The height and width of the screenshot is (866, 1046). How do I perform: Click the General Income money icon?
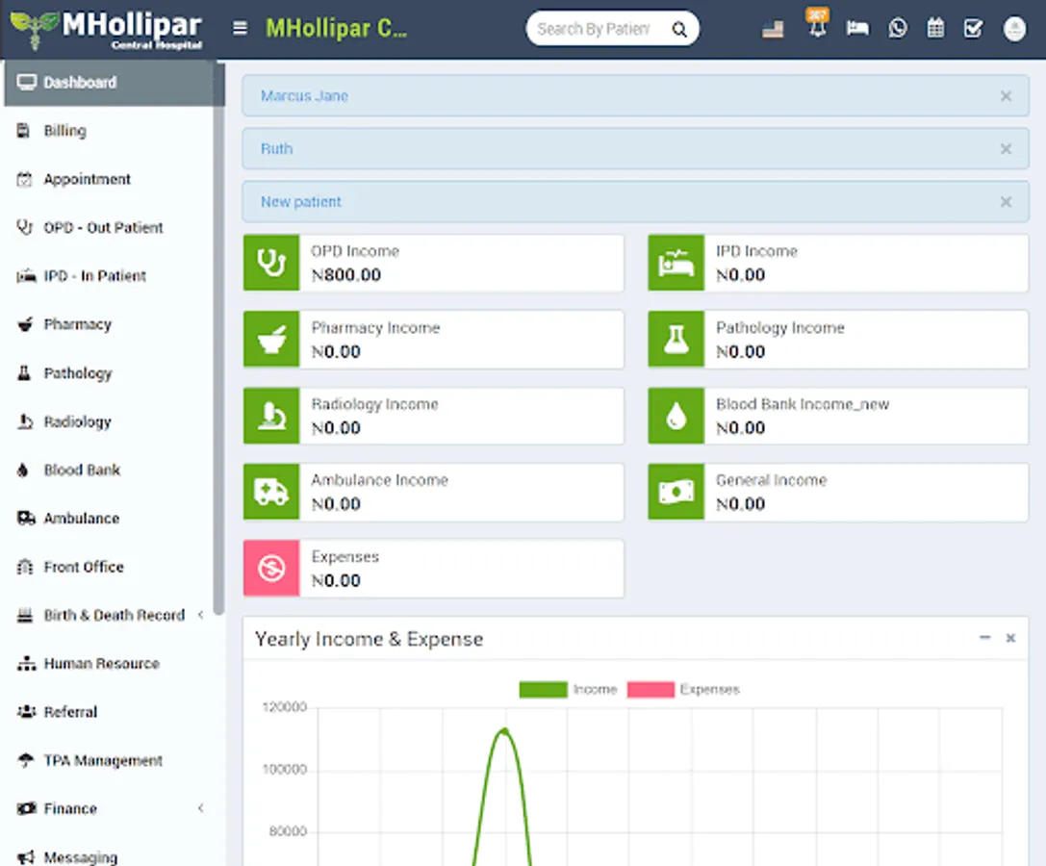click(x=676, y=492)
